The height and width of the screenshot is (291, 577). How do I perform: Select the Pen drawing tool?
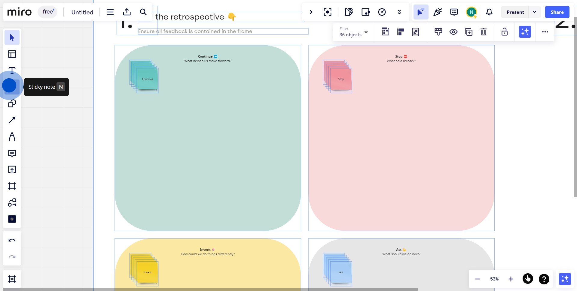tap(12, 136)
